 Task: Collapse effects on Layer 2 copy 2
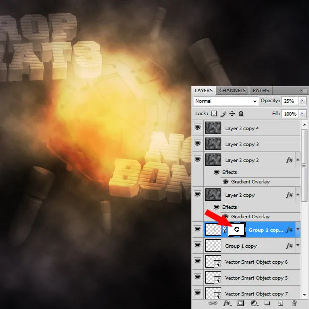click(298, 160)
